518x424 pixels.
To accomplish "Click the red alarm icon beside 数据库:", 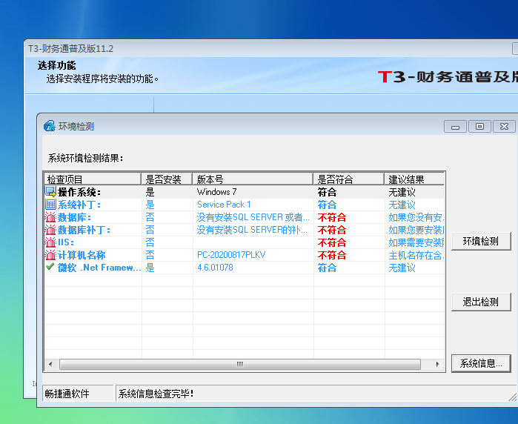I will 50,217.
